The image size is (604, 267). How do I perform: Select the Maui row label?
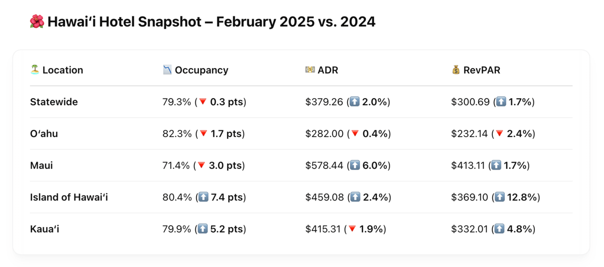42,166
